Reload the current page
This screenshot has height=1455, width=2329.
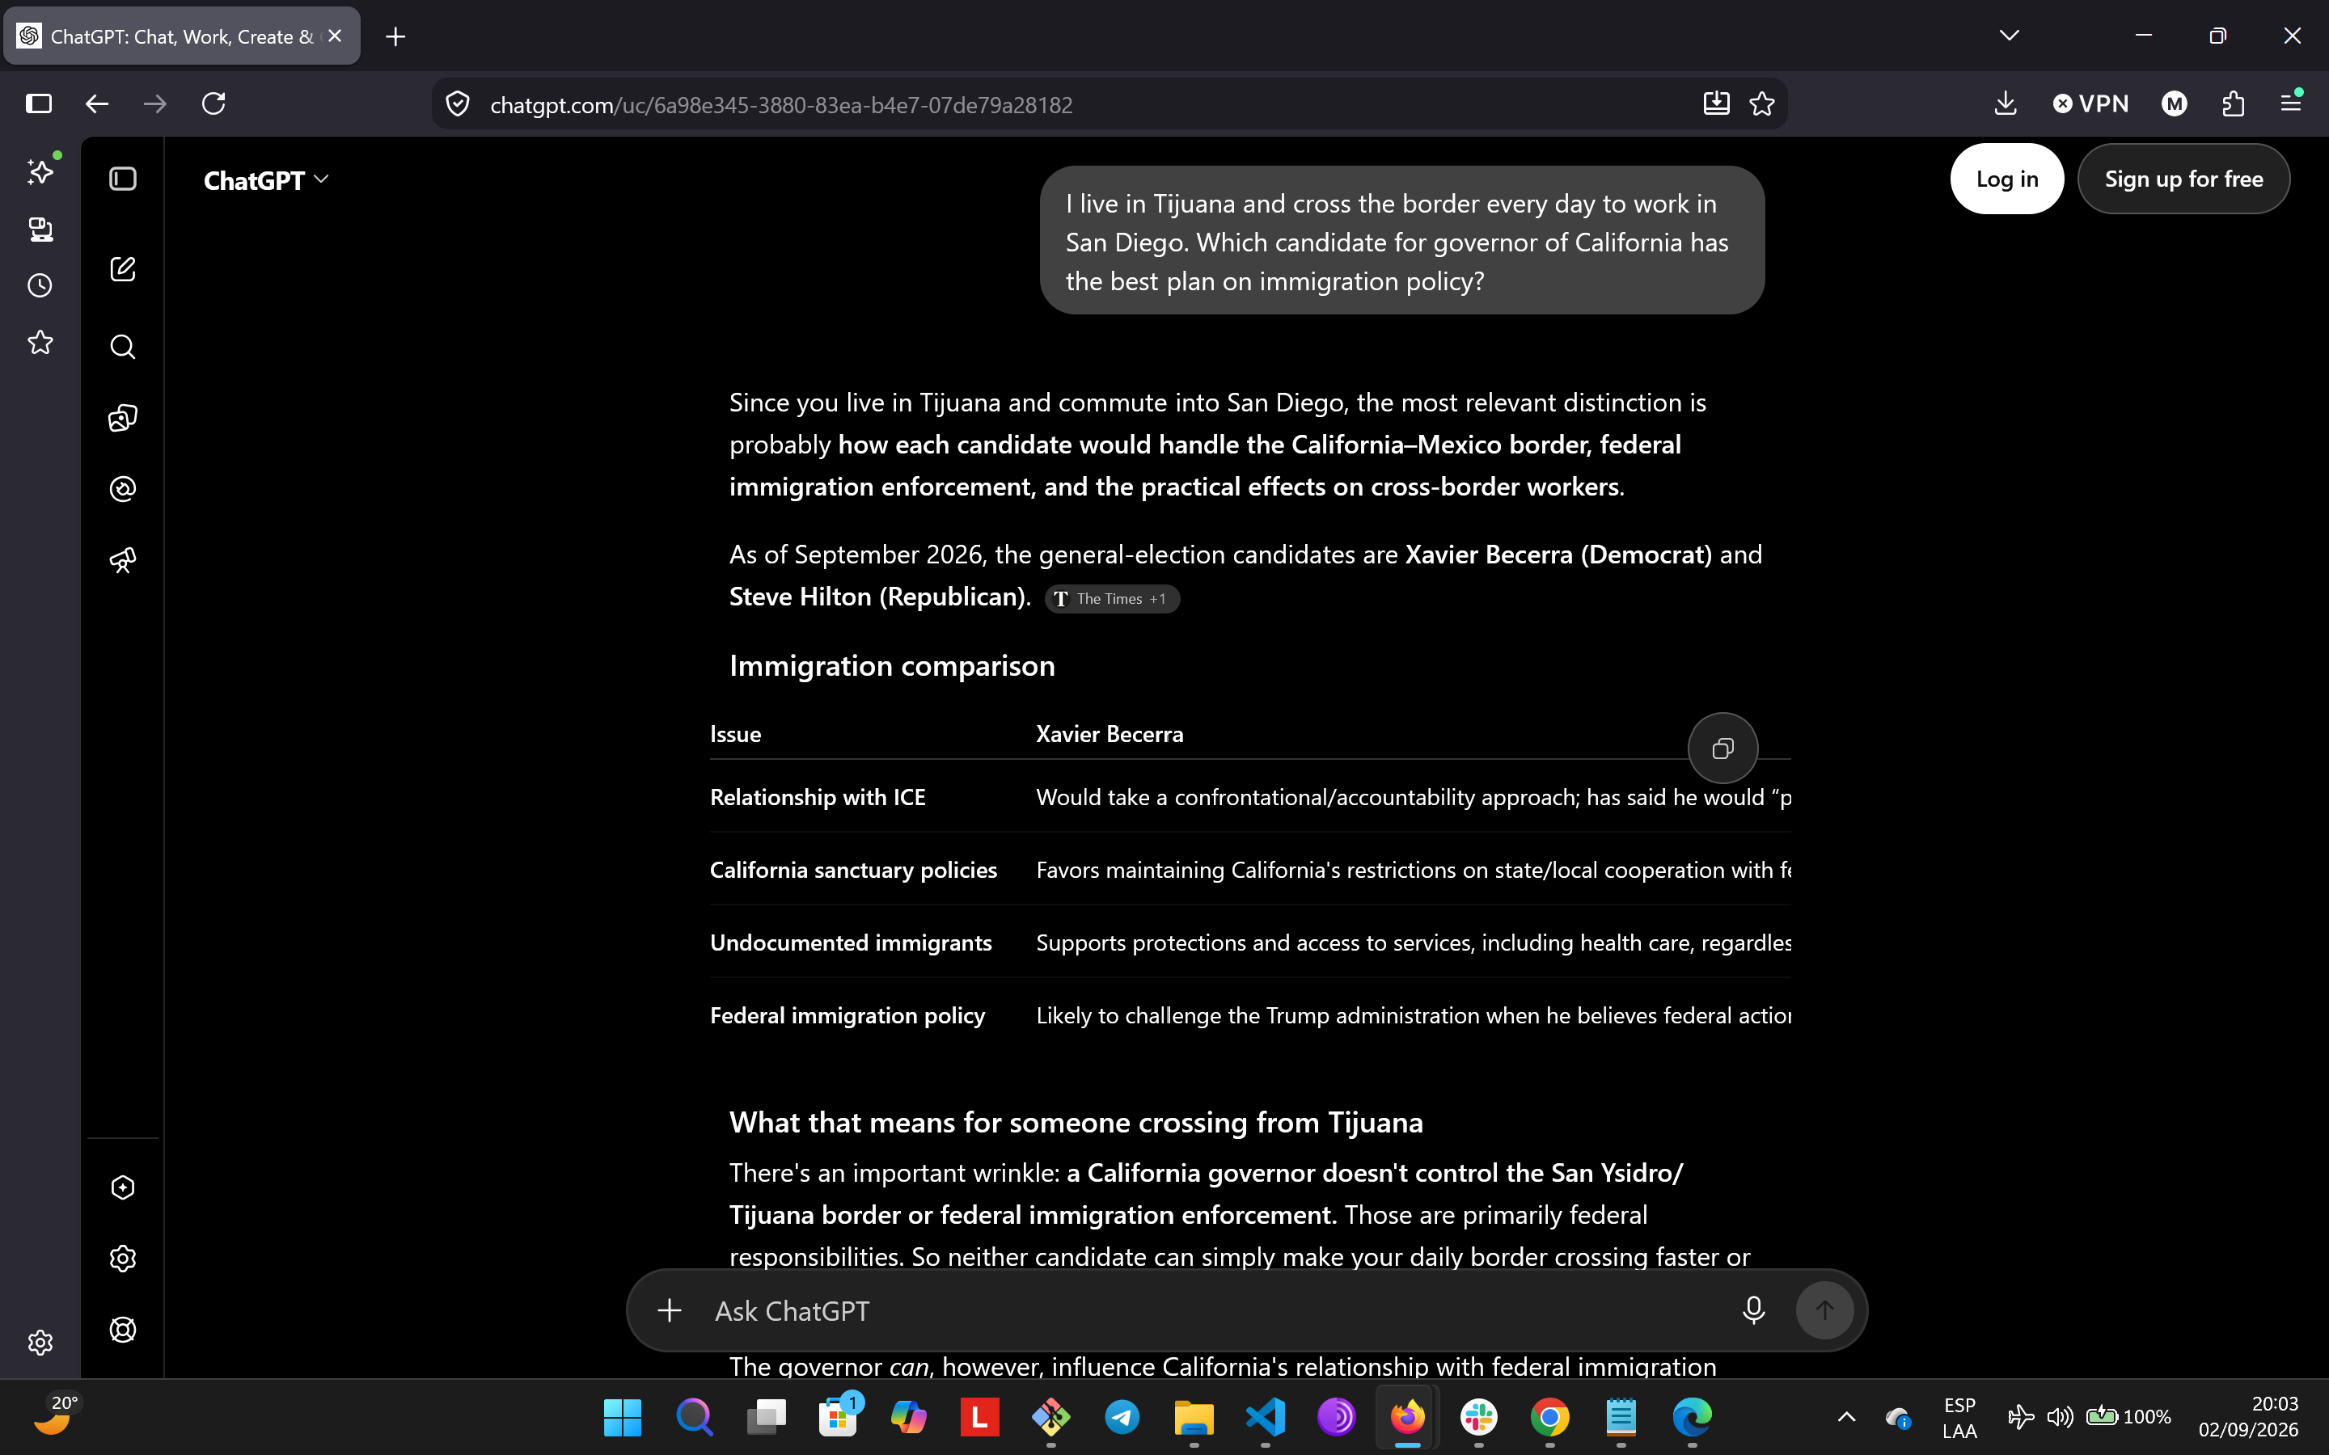tap(213, 104)
